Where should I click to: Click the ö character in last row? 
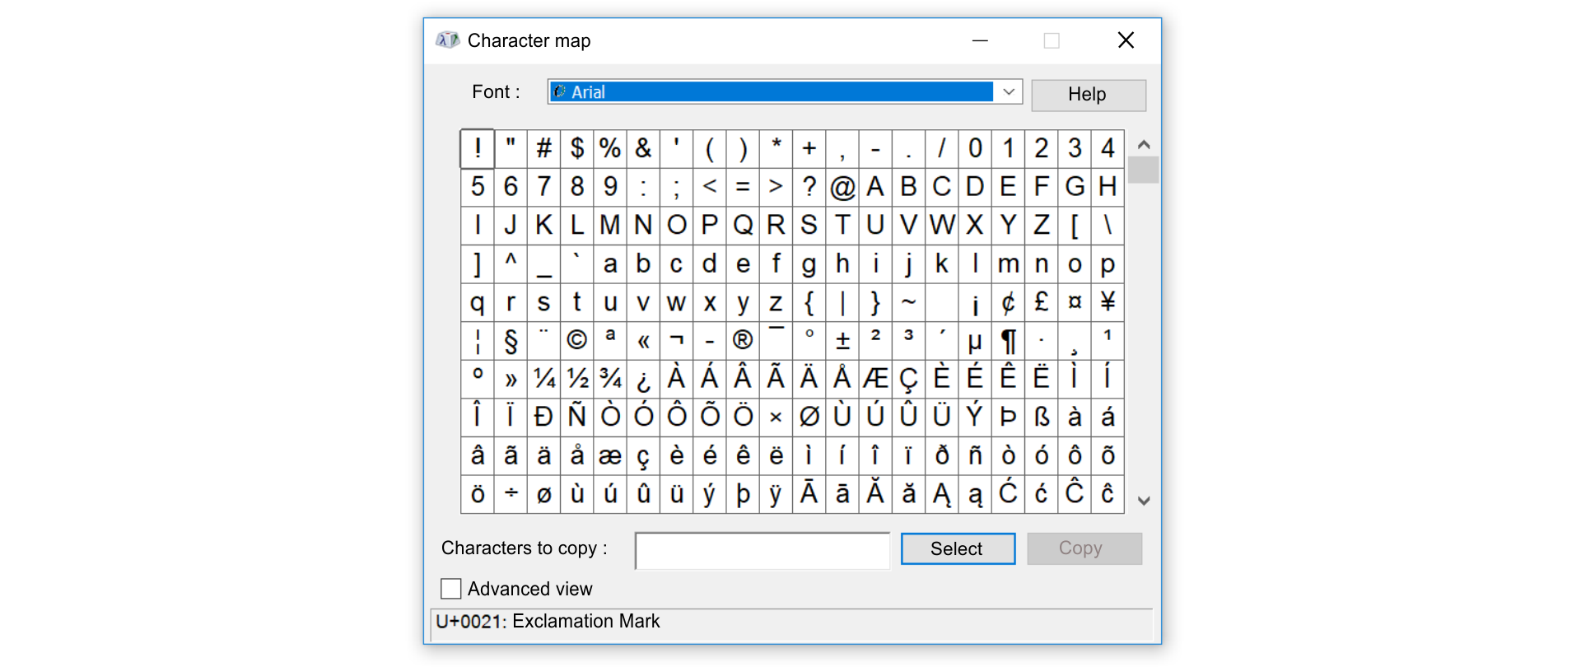[x=478, y=494]
